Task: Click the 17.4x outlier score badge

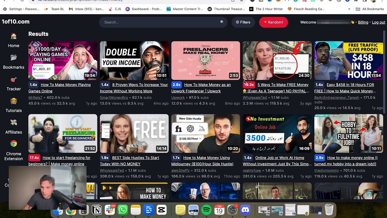Action: click(34, 158)
